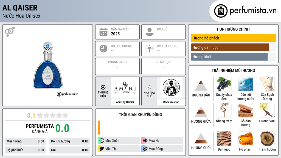Open the Cây Bạch Dương note image

click(x=267, y=84)
